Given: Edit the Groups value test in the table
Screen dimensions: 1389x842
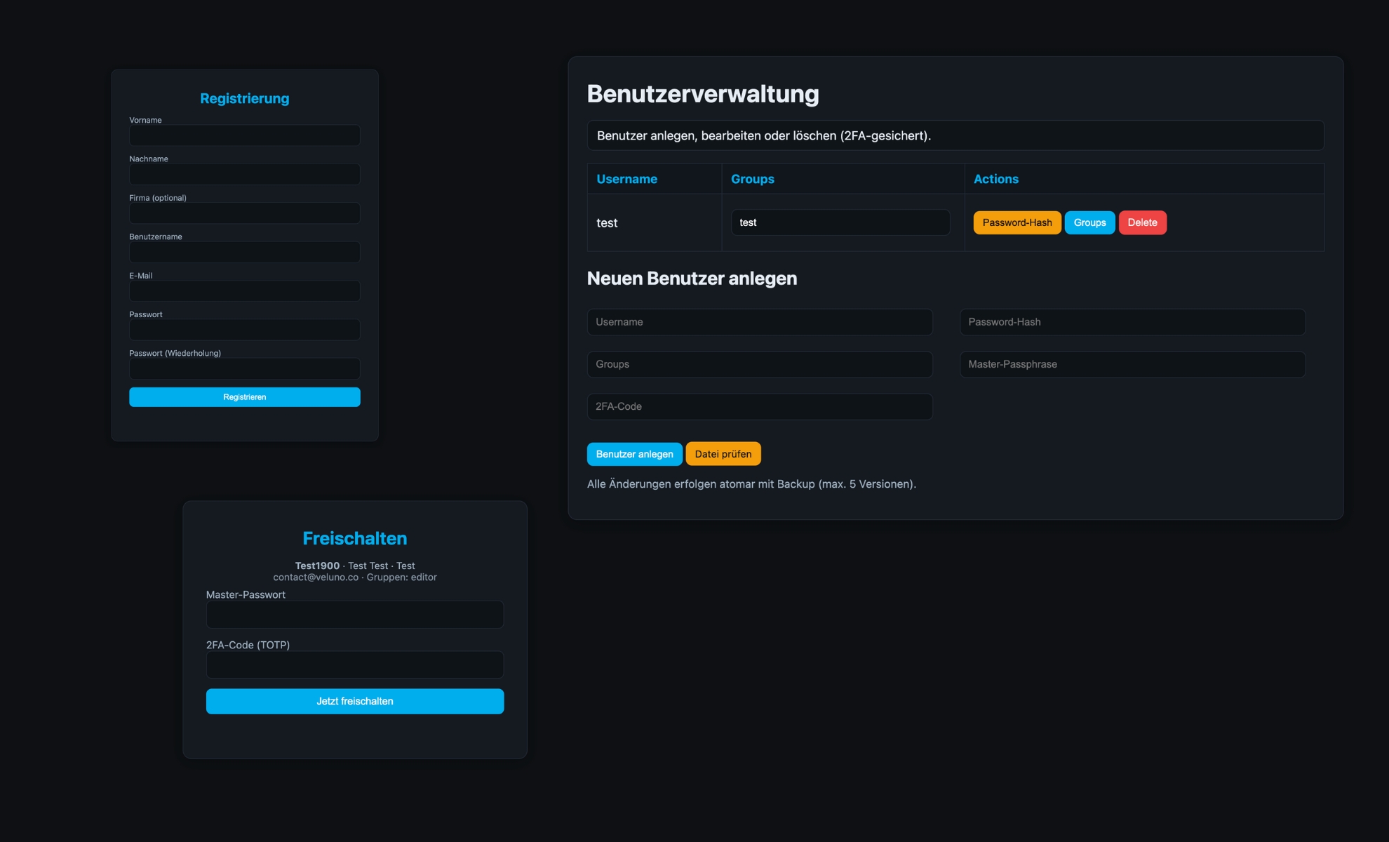Looking at the screenshot, I should [840, 222].
